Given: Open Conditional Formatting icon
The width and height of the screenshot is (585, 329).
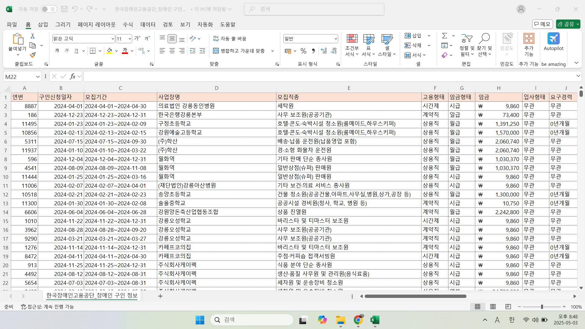Looking at the screenshot, I should click(352, 39).
